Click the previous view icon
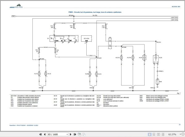 pyautogui.click(x=80, y=135)
